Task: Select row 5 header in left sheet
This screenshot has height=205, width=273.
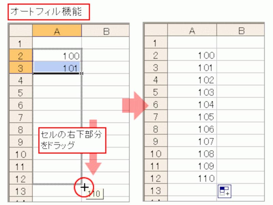Action: [x=21, y=92]
